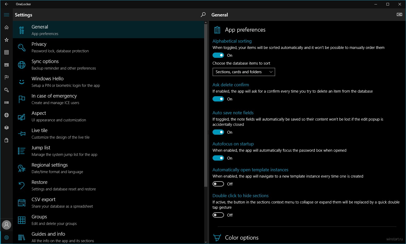Go to Home in the sidebar
This screenshot has width=406, height=244.
tap(7, 27)
